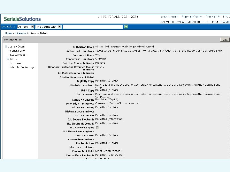Open the Your Account link

click(x=170, y=17)
